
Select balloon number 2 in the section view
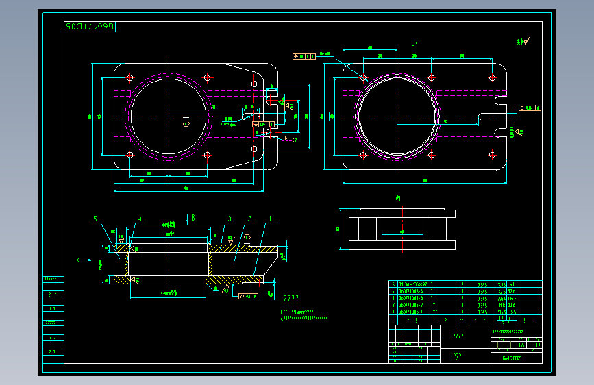pos(249,219)
